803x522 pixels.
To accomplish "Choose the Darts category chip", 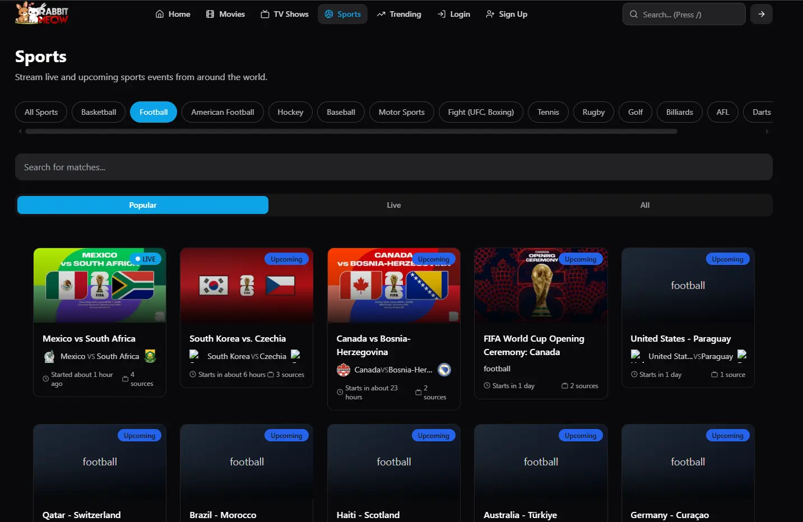I will [x=759, y=112].
